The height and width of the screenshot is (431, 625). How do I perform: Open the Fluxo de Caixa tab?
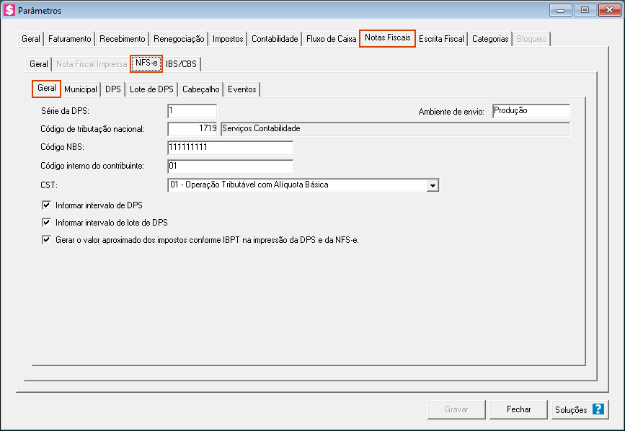click(x=331, y=39)
